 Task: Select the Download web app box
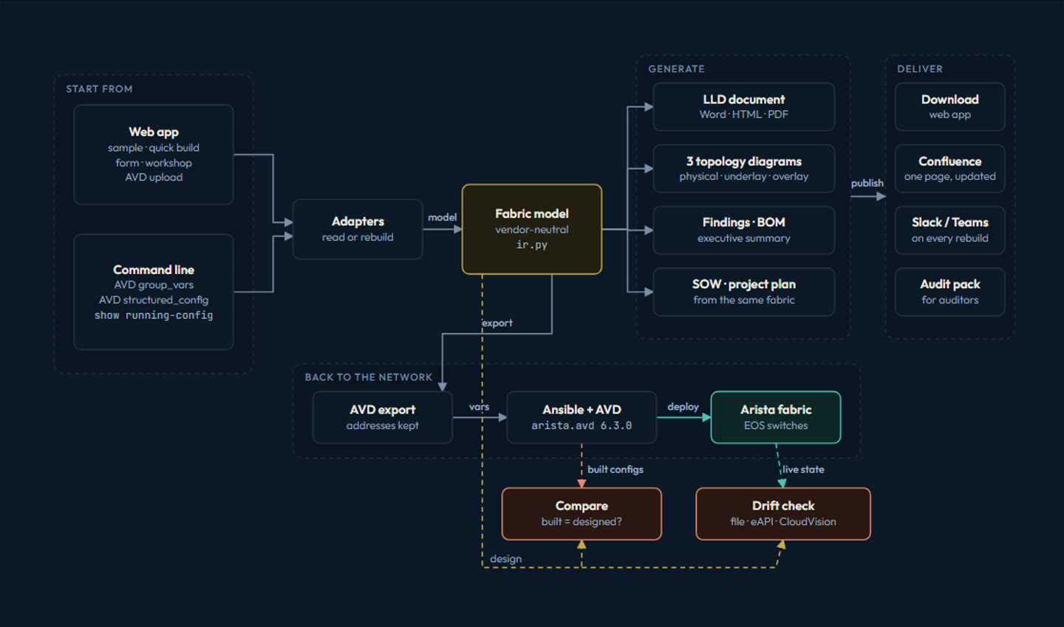(x=950, y=106)
